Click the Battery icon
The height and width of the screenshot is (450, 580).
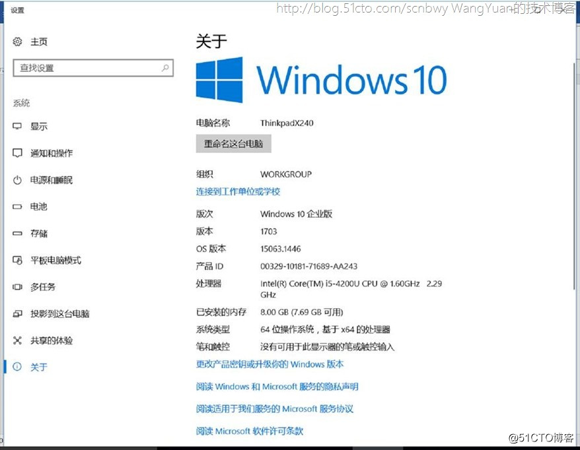[17, 207]
